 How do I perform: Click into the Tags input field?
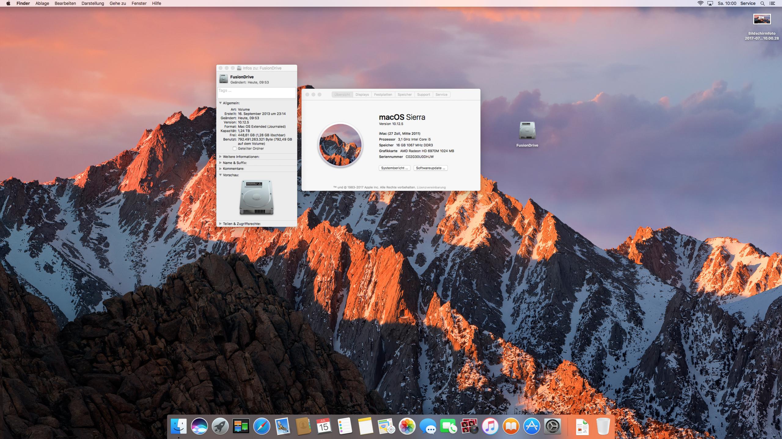256,92
